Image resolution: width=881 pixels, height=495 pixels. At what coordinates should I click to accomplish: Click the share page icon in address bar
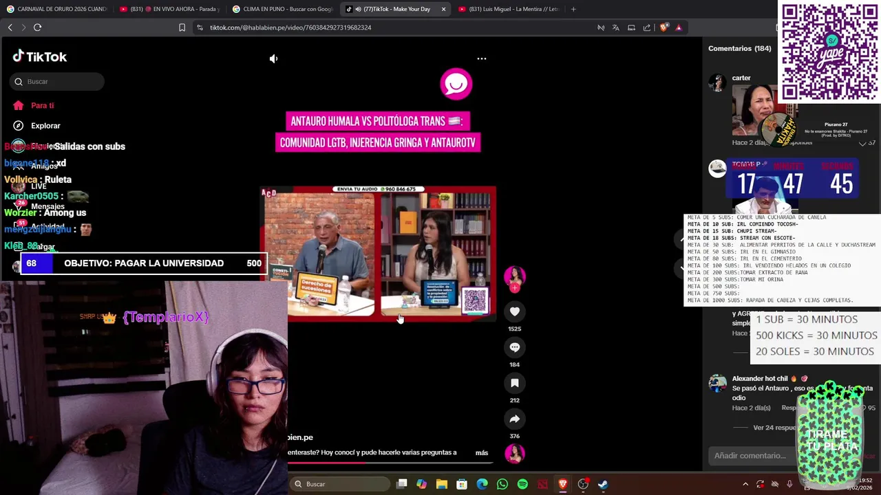pos(647,27)
